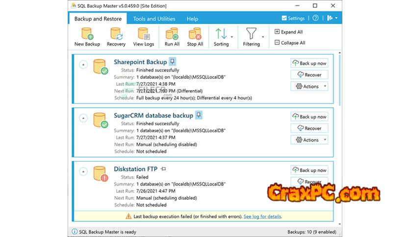Back up Sharepoint Backup now
410x237 pixels.
[309, 63]
